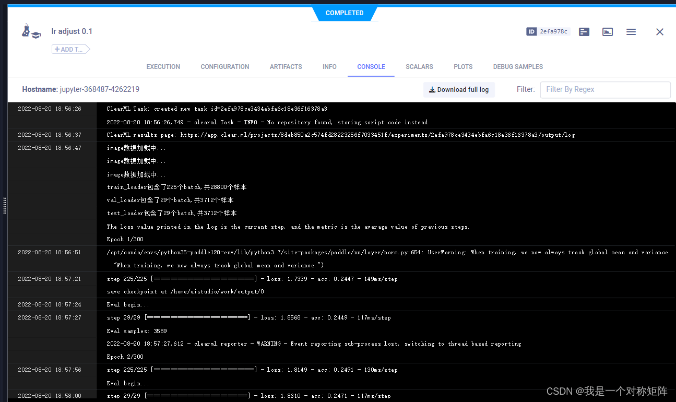676x402 pixels.
Task: Click the hostname jupyter-368487-4262219
Action: [100, 89]
